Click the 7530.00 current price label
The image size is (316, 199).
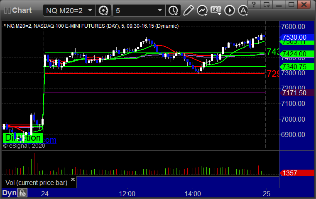(x=297, y=37)
